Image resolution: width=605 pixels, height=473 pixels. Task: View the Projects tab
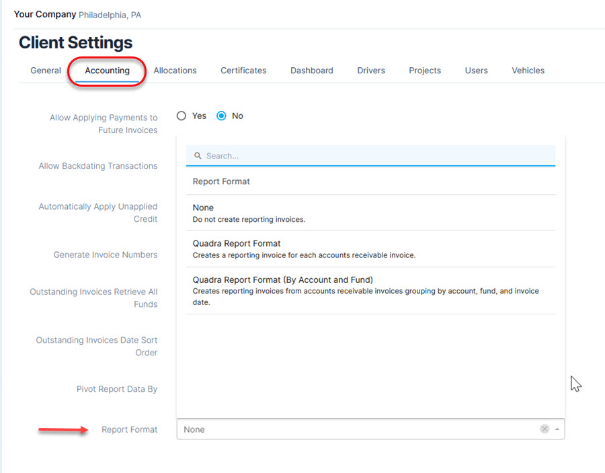pos(425,71)
